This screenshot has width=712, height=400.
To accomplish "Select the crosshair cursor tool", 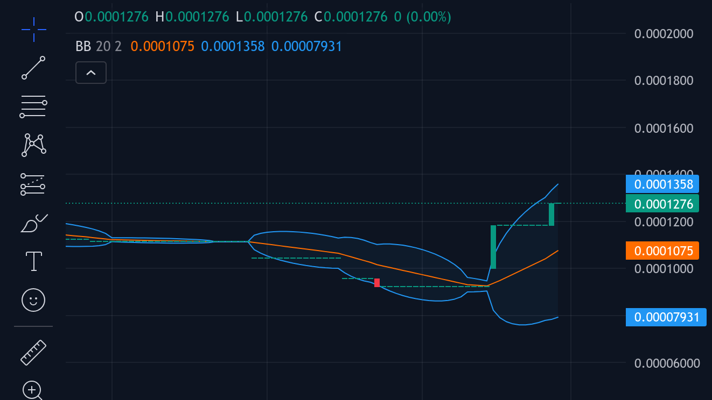I will point(33,29).
